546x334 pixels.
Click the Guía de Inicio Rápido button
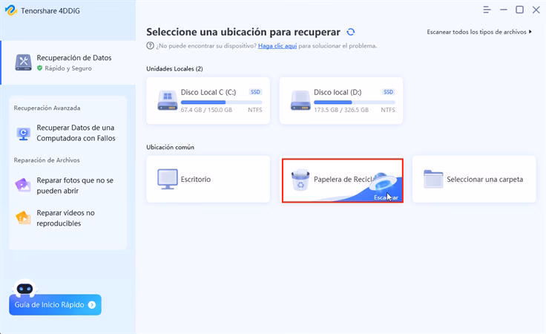pos(55,305)
